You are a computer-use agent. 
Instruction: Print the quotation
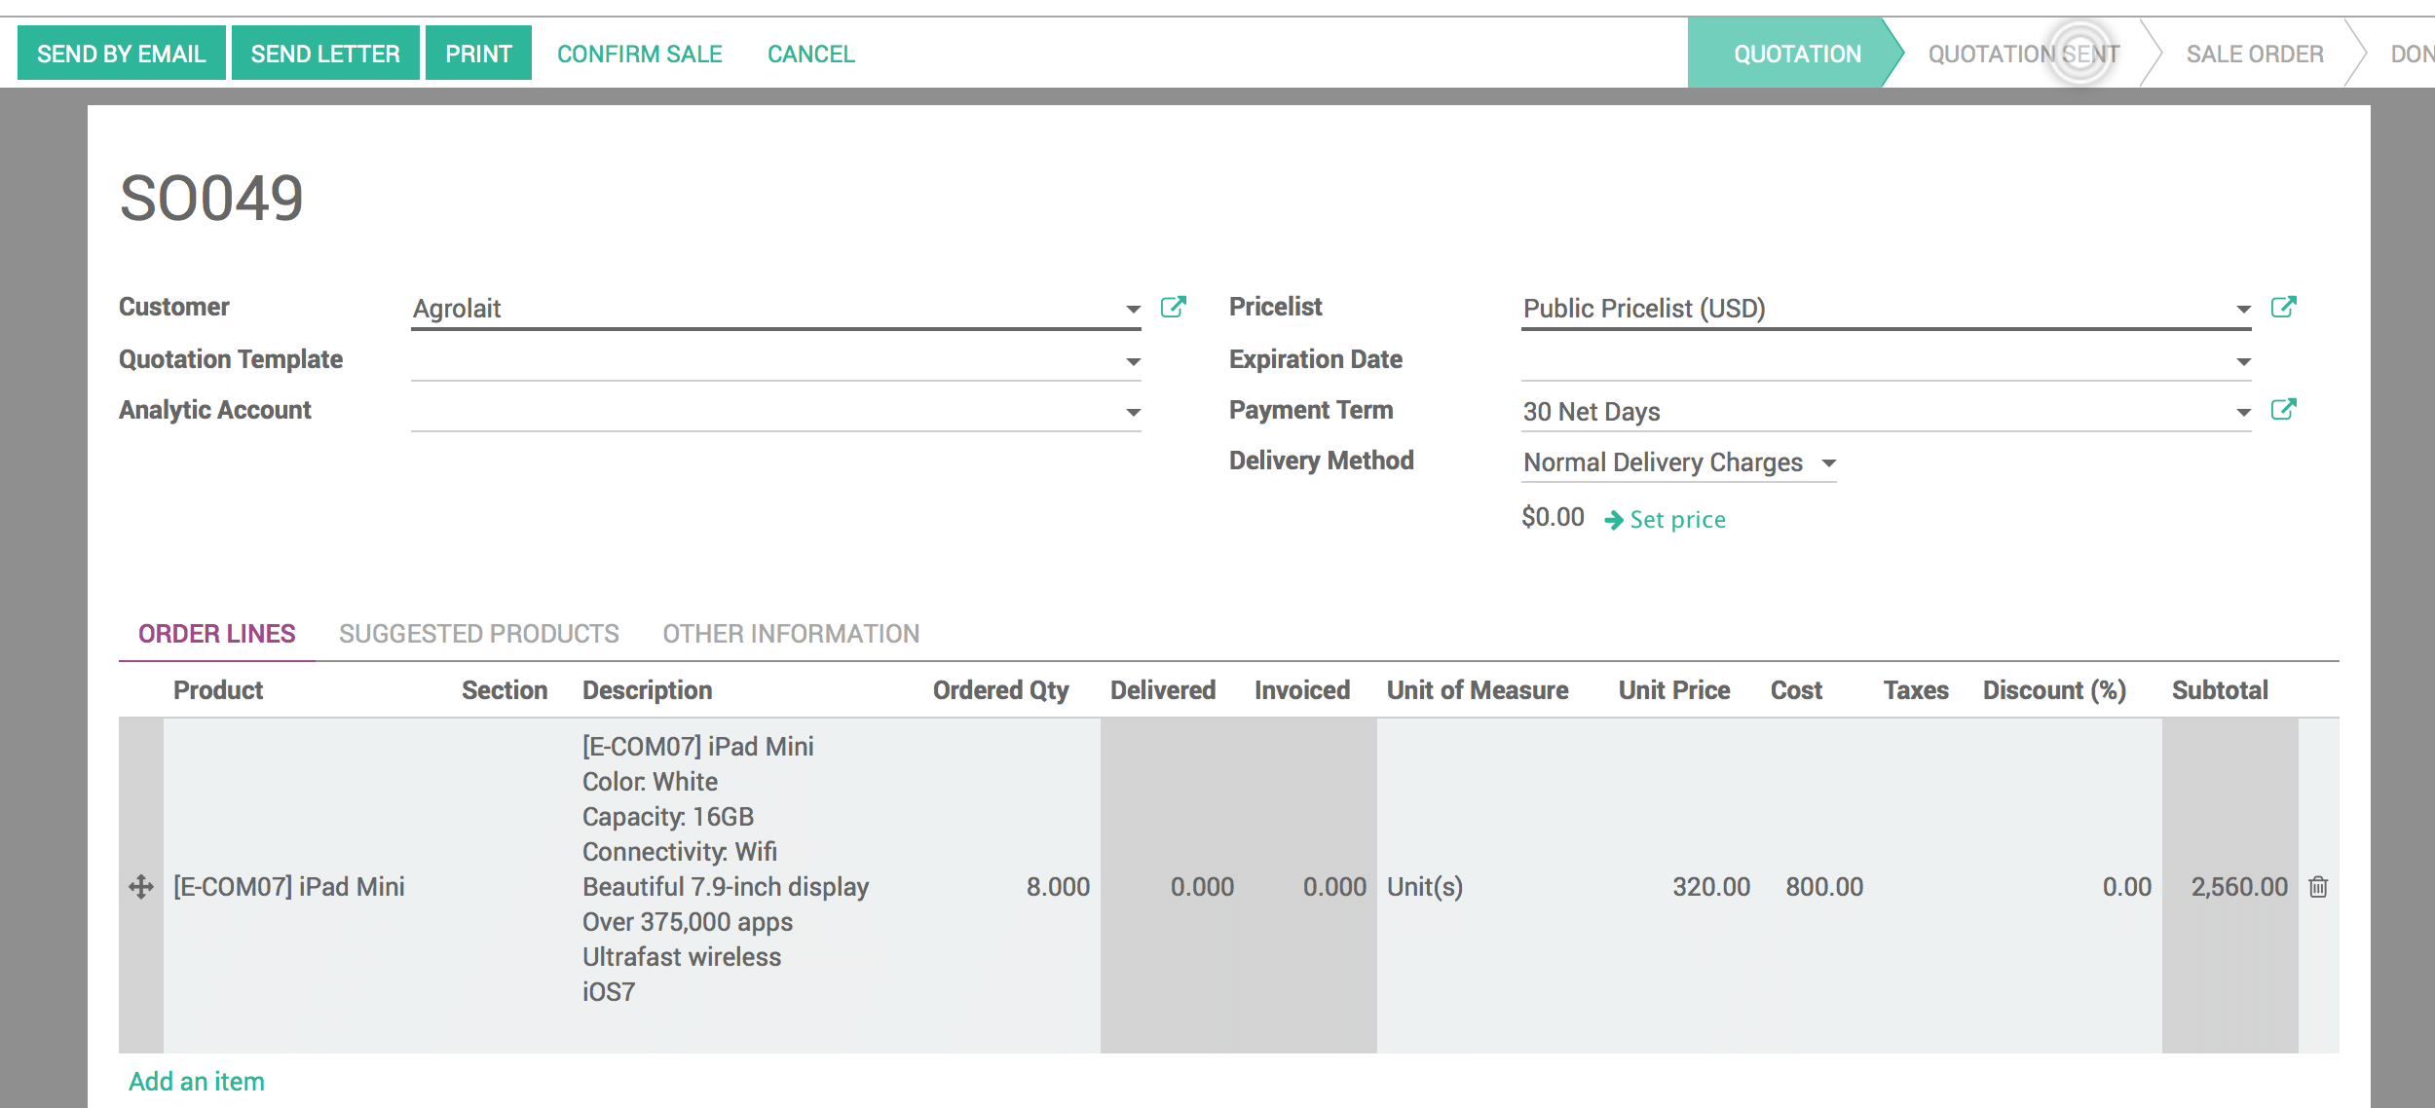coord(477,53)
